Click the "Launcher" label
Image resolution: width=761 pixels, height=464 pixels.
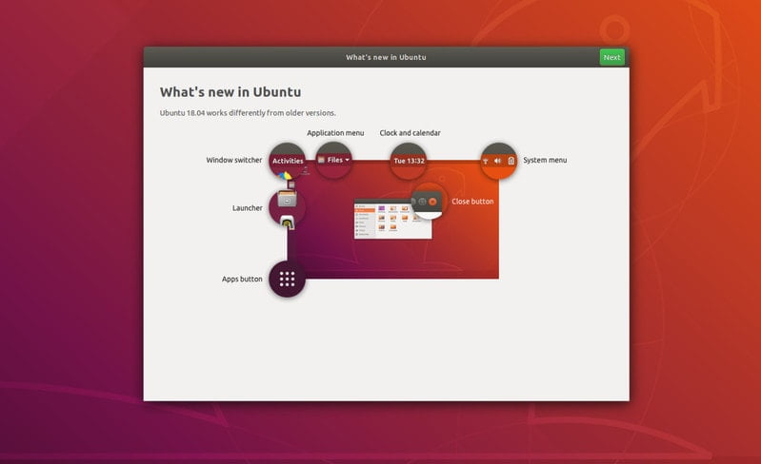click(x=247, y=208)
